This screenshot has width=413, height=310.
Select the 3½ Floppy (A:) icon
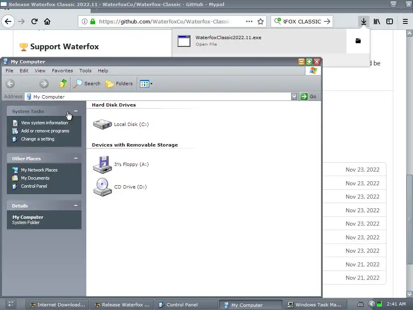tap(102, 165)
